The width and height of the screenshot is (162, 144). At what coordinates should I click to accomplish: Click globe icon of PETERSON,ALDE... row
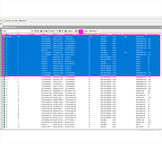4,93
